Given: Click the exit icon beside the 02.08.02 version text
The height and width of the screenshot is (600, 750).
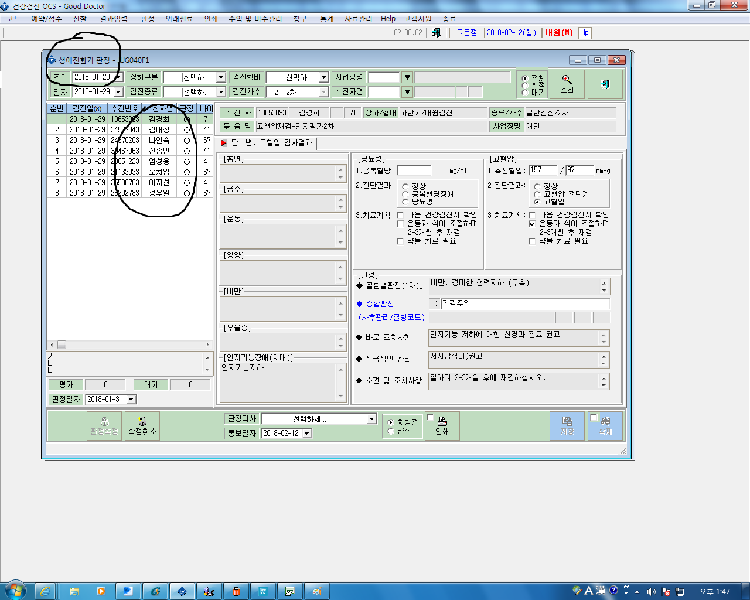Looking at the screenshot, I should click(436, 33).
